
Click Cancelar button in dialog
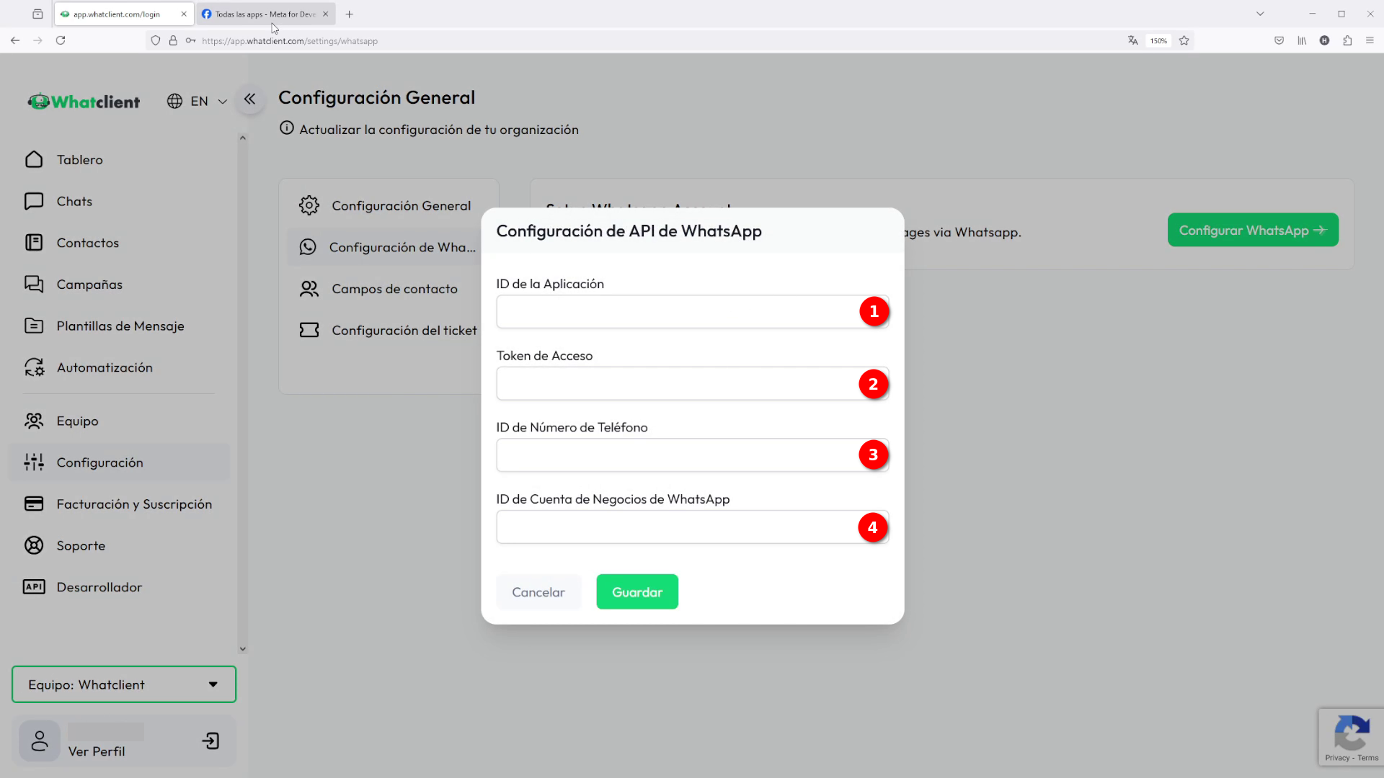538,592
